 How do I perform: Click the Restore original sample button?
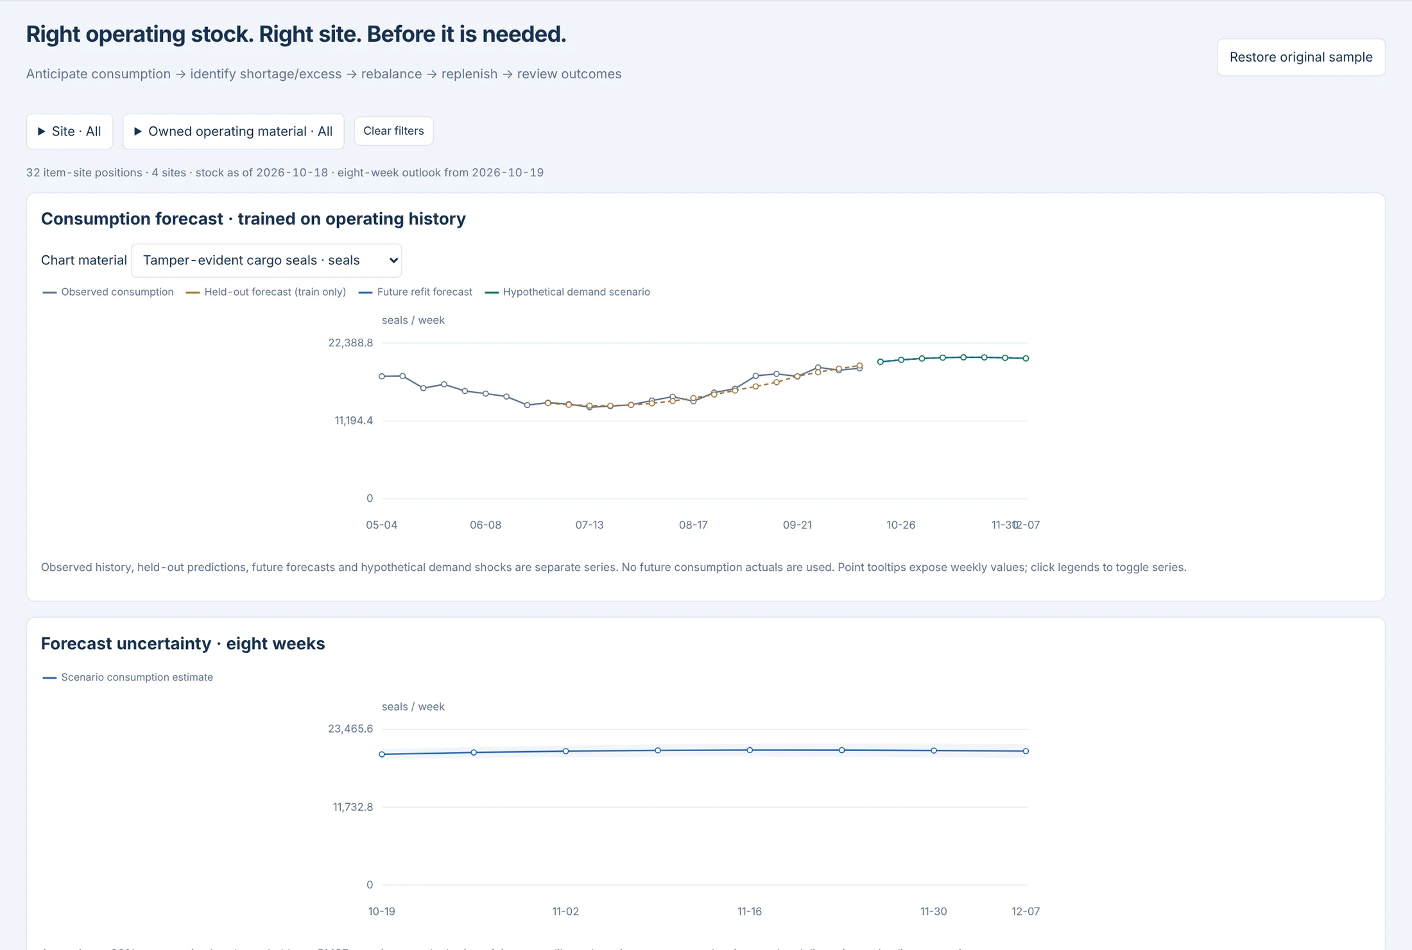[1301, 57]
